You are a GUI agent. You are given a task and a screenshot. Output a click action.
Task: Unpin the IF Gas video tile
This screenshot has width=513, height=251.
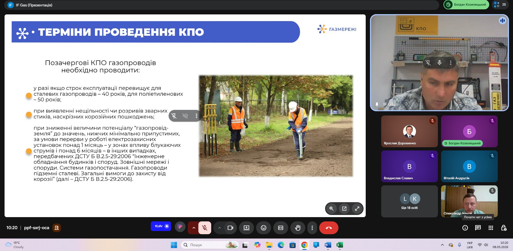pos(428,63)
